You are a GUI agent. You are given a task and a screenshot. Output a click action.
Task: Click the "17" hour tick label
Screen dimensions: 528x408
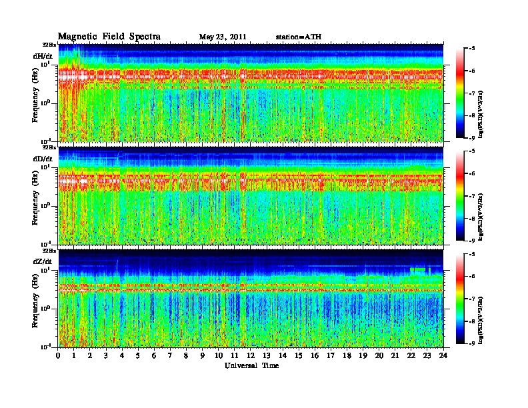331,356
